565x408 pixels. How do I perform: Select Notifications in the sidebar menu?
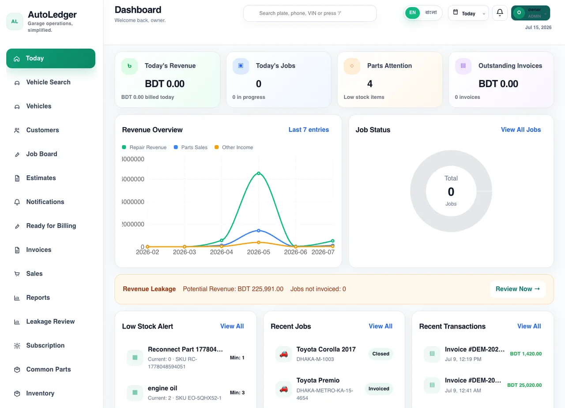[x=51, y=202]
